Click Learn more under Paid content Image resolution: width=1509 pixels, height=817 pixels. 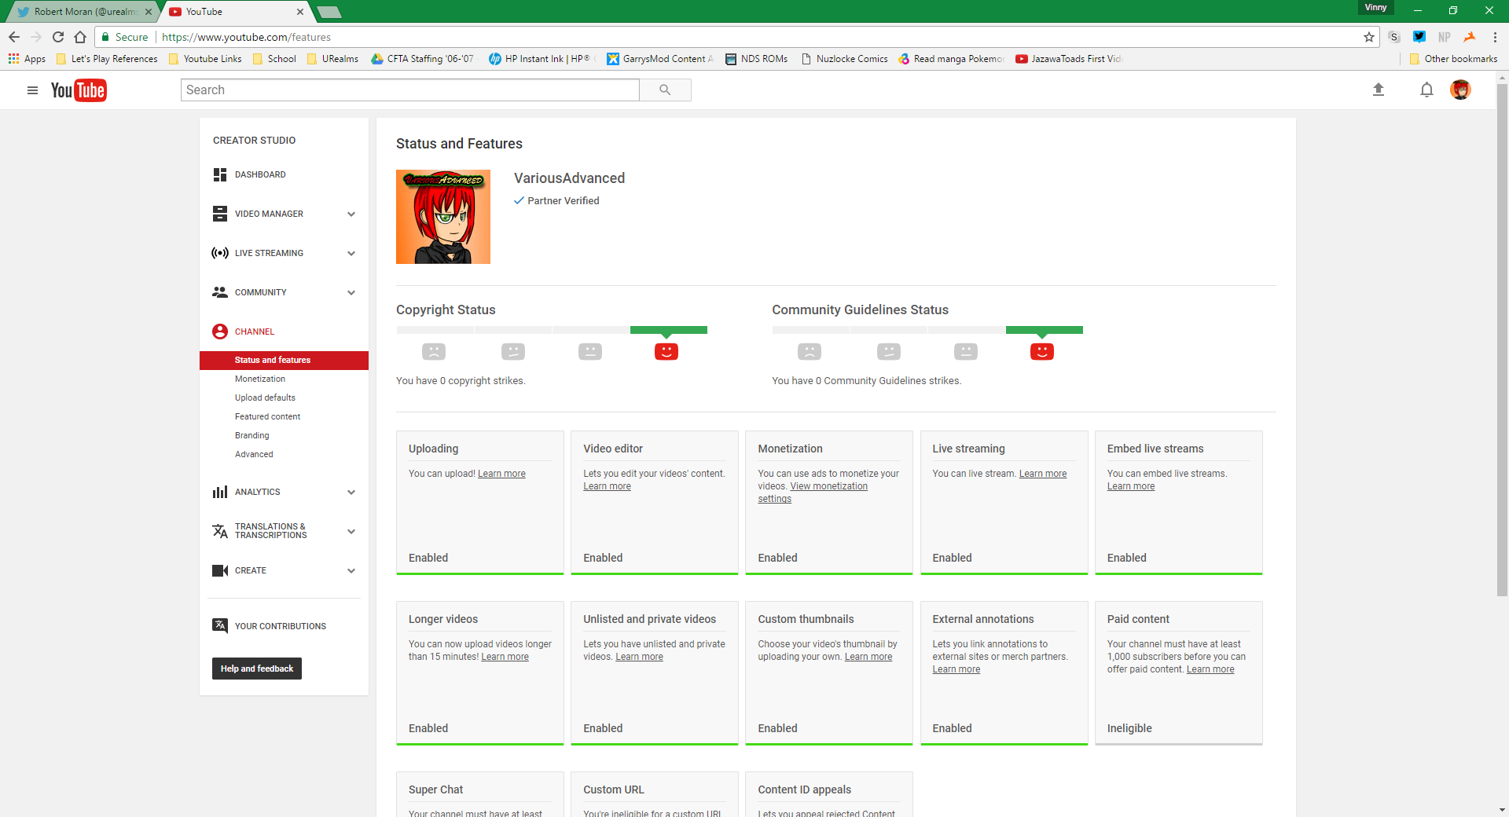1210,669
